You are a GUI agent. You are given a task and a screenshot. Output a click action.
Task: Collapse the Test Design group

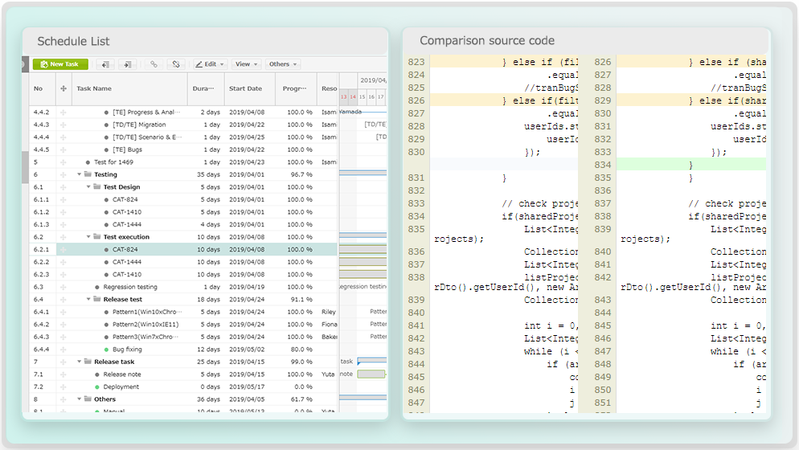88,187
